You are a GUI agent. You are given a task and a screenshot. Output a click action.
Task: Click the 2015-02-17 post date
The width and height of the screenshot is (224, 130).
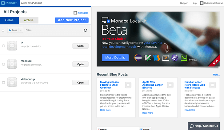click(105, 91)
